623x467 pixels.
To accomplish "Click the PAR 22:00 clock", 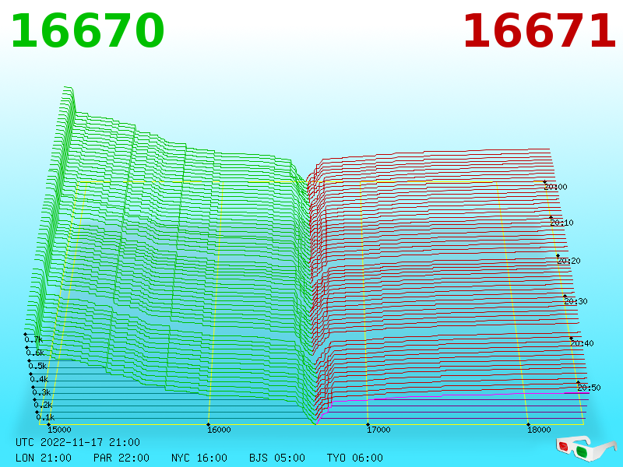I will [x=121, y=458].
